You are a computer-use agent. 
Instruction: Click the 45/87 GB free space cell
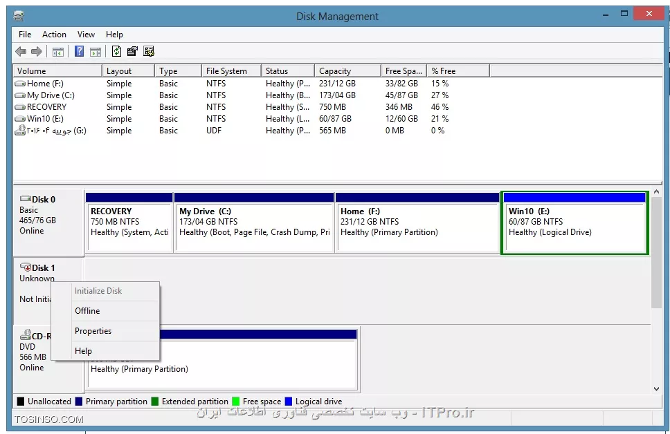[x=401, y=95]
